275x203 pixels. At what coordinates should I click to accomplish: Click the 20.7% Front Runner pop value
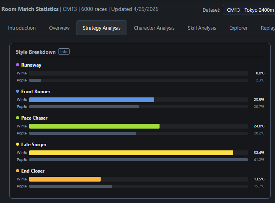click(x=259, y=107)
